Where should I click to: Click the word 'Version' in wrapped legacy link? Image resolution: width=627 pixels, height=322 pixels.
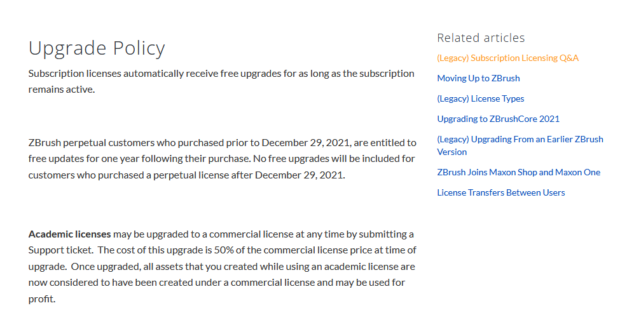452,152
